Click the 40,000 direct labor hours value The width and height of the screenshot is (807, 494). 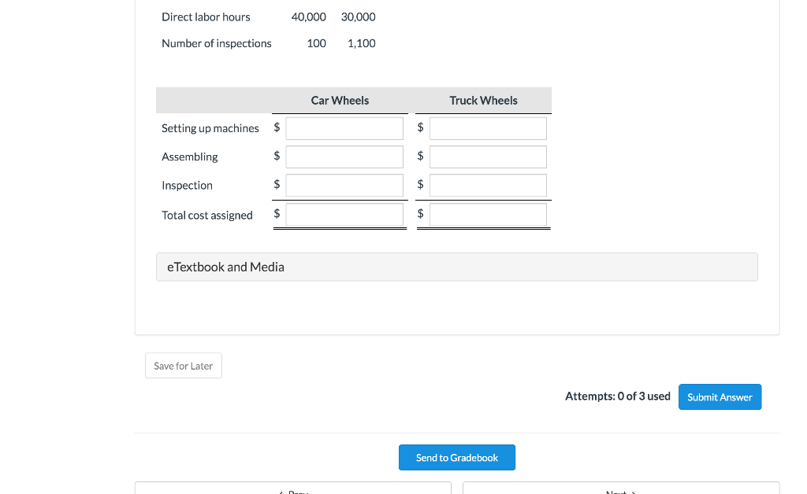(x=308, y=17)
